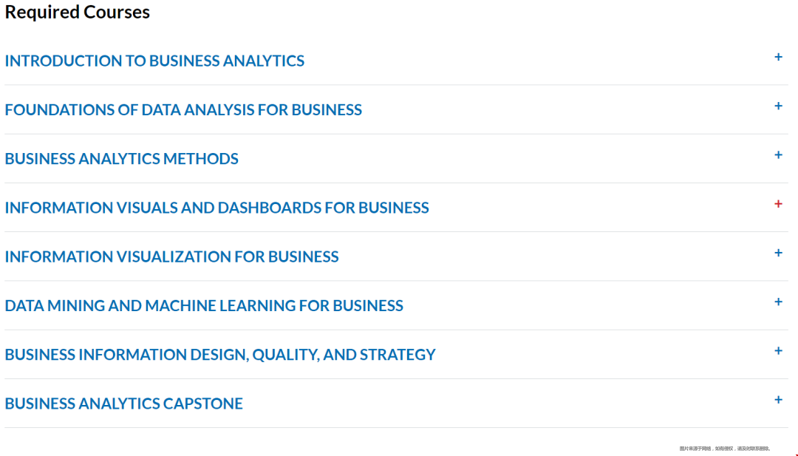Open Business Information Design, Quality, and Strategy title
The height and width of the screenshot is (456, 798).
220,354
